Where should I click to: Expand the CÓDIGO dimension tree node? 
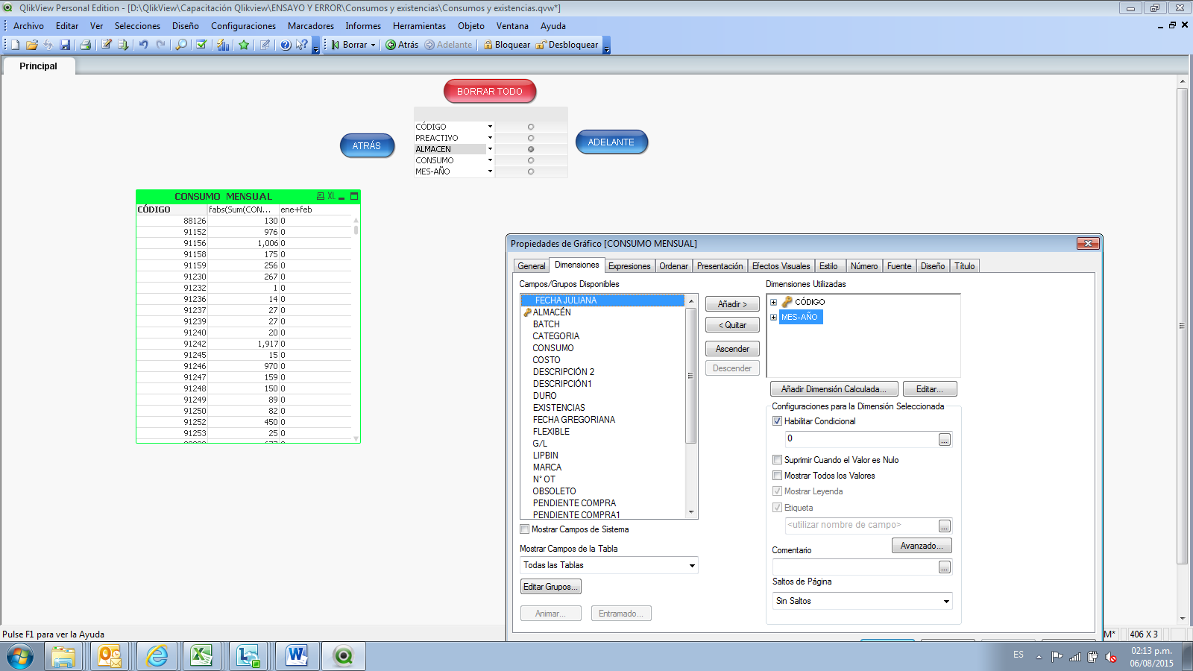pos(773,302)
